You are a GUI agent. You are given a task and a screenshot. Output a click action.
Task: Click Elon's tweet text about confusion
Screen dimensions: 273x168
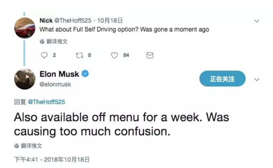pyautogui.click(x=121, y=124)
